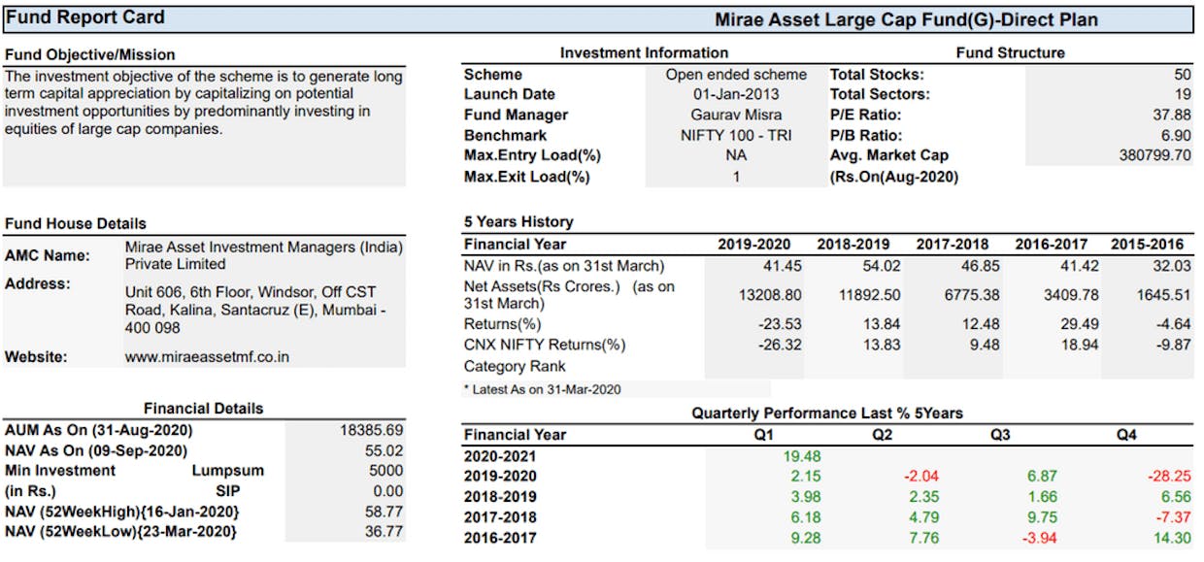Click the Max.Exit Load(%) label

[526, 177]
